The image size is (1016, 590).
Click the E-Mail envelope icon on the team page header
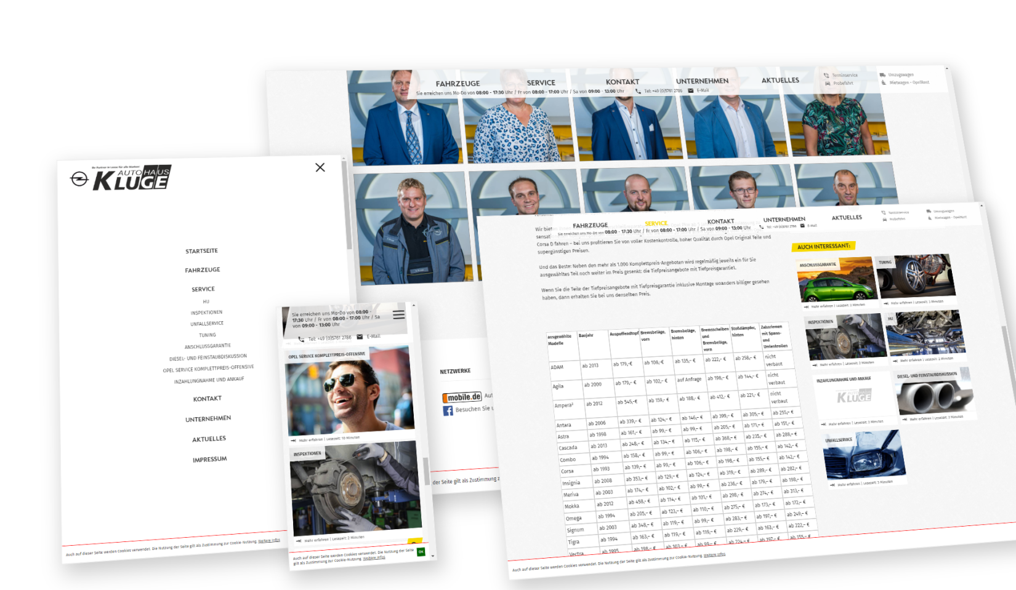pyautogui.click(x=690, y=90)
